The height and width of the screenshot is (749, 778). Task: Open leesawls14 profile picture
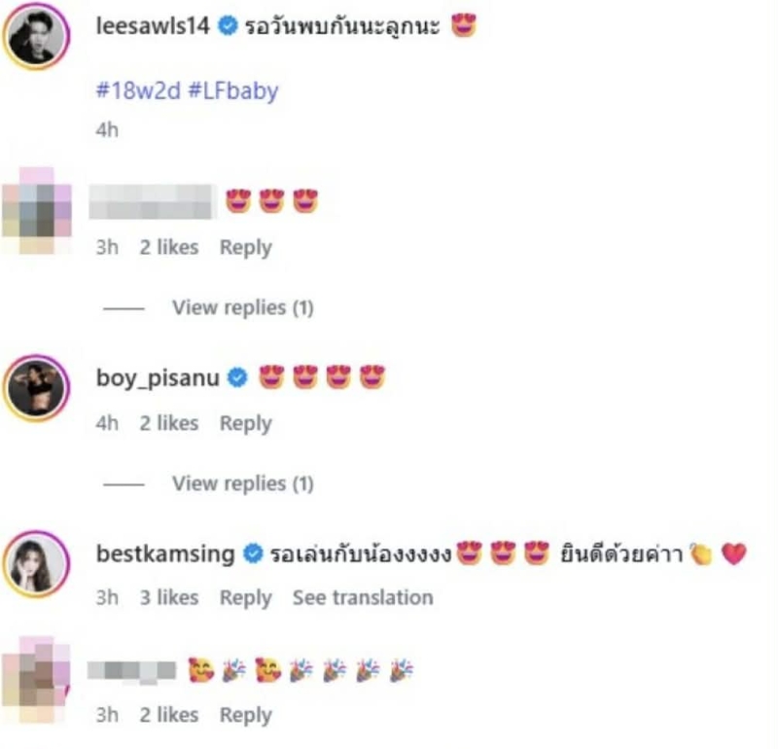(36, 36)
